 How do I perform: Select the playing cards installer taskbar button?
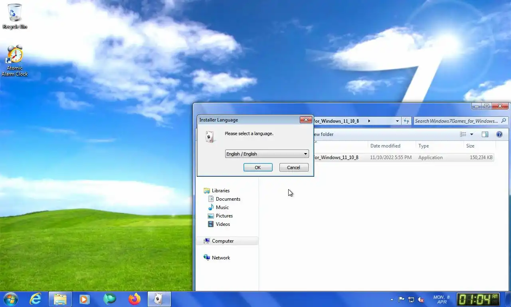(159, 299)
